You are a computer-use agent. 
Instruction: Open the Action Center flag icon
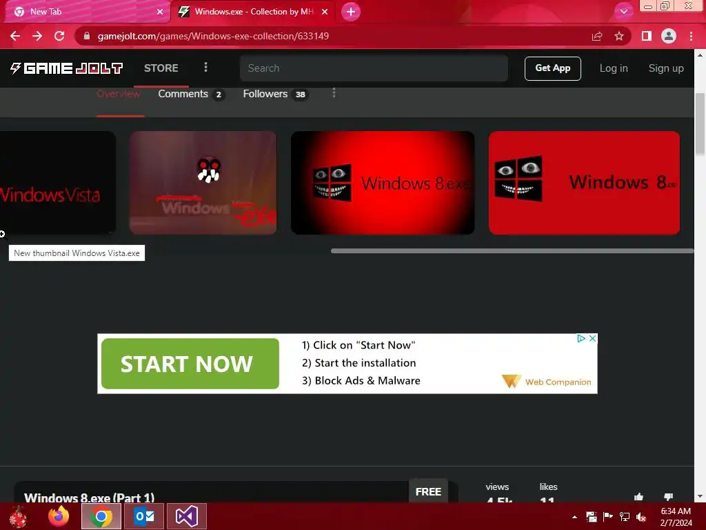click(x=608, y=517)
